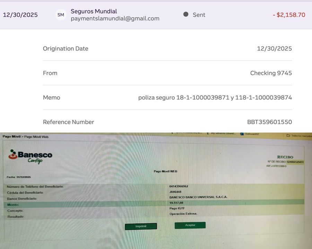Select the Pago Móvil Web breadcrumb
Viewport: 312px width, 249px height.
click(x=36, y=137)
